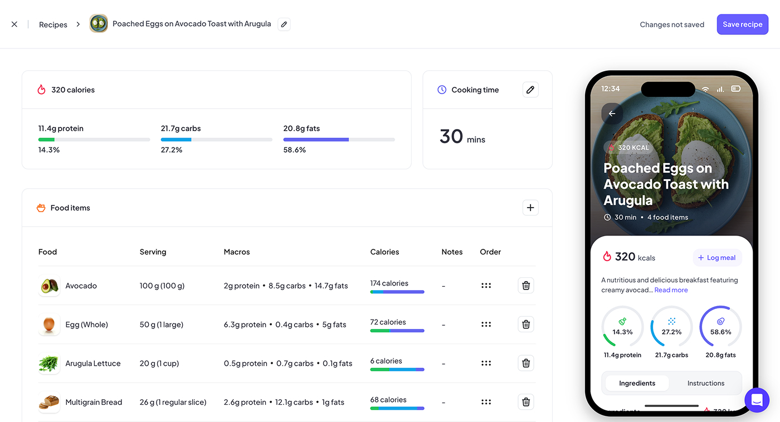Image resolution: width=780 pixels, height=422 pixels.
Task: Click the edit pencil next to recipe title
Action: (284, 24)
